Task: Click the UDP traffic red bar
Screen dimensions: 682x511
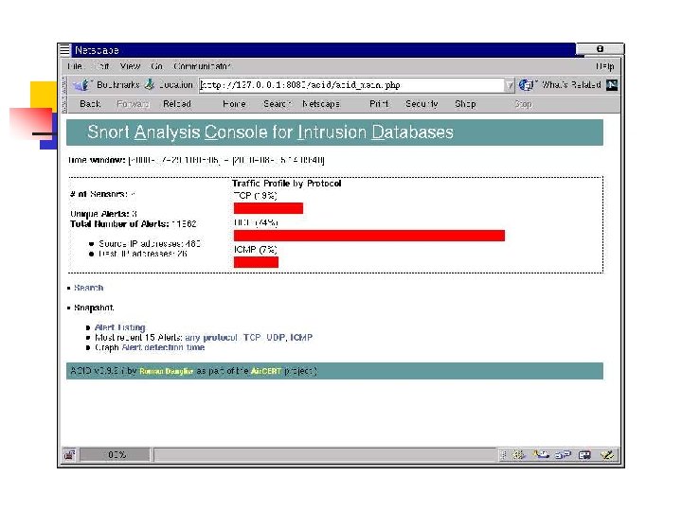Action: coord(369,236)
